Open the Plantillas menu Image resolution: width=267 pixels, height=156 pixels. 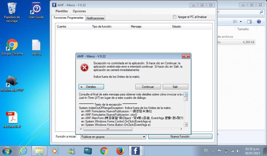coord(62,11)
